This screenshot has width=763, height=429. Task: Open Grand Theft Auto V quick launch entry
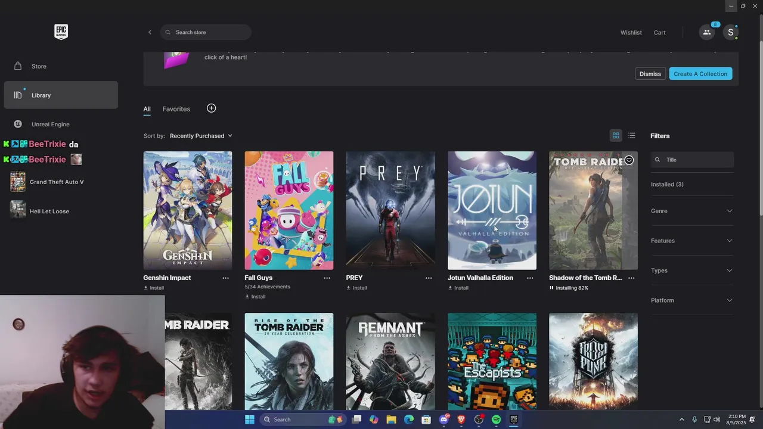48,182
